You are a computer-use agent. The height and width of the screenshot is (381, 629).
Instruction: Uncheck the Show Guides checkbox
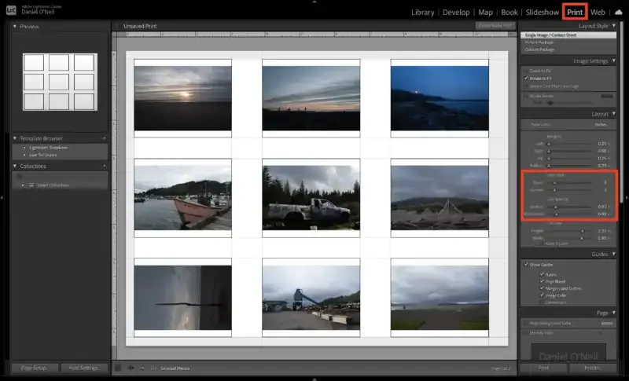[526, 264]
